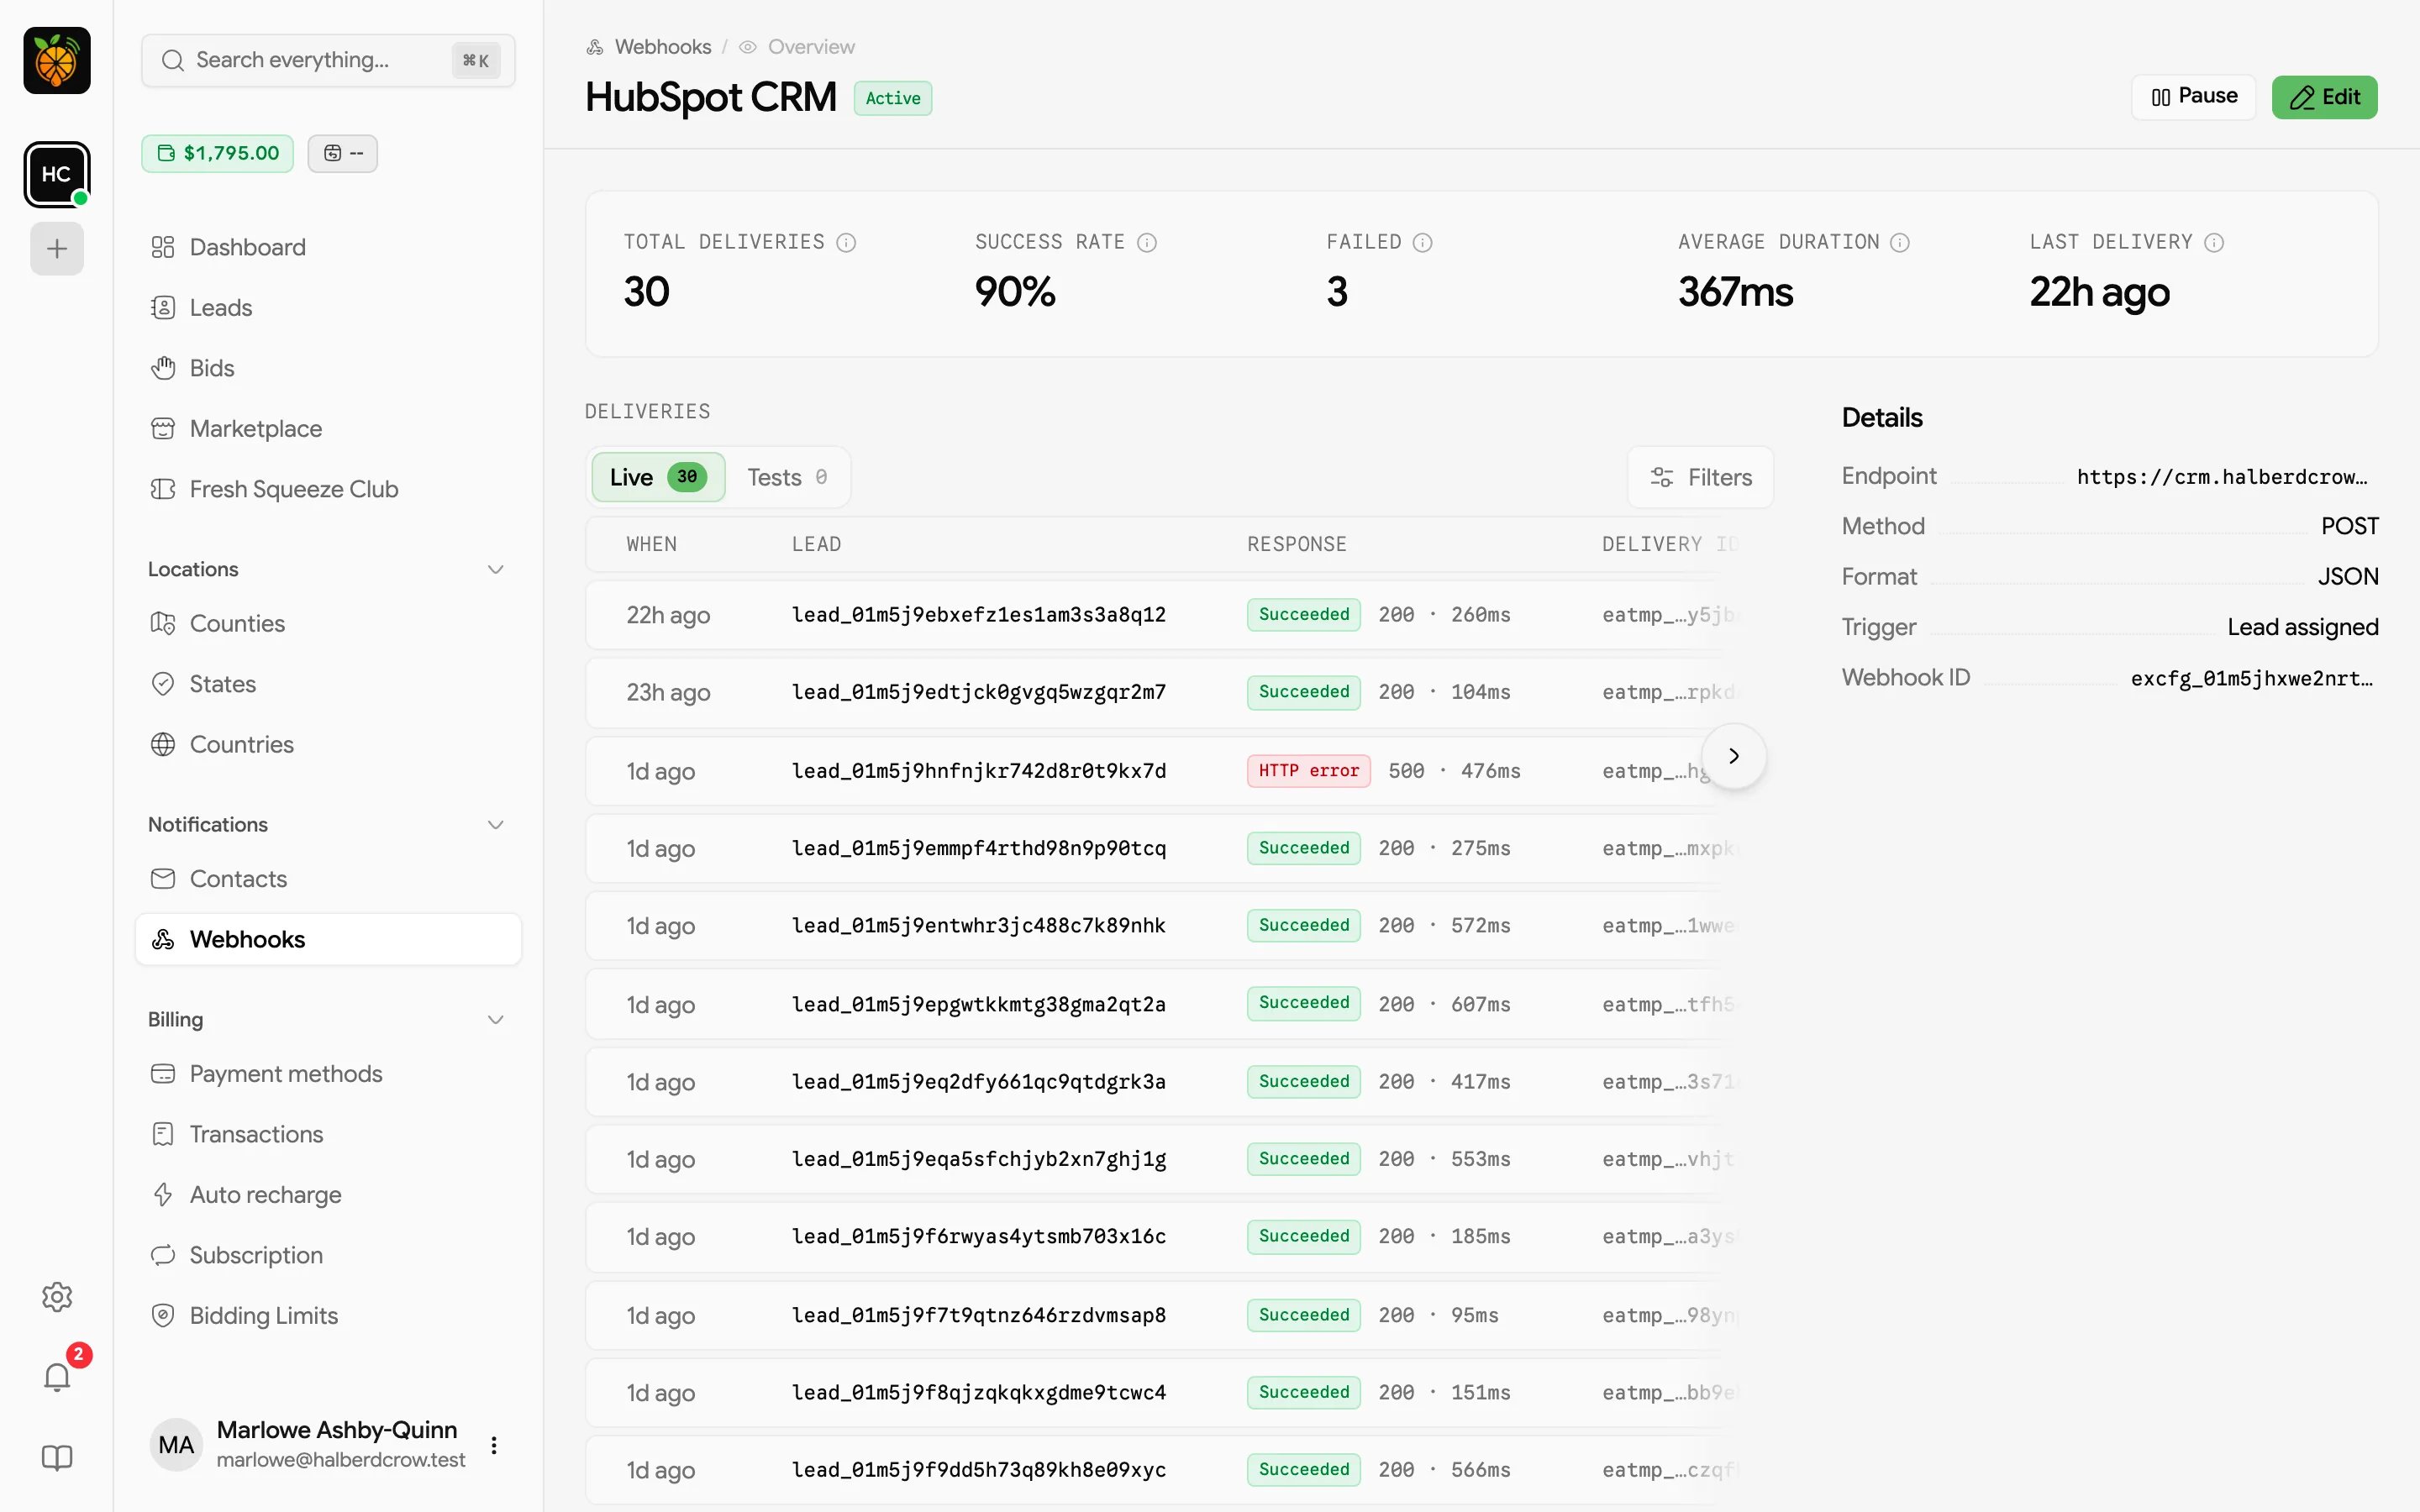Click the wallet balance $1,795.00 badge

click(x=218, y=153)
